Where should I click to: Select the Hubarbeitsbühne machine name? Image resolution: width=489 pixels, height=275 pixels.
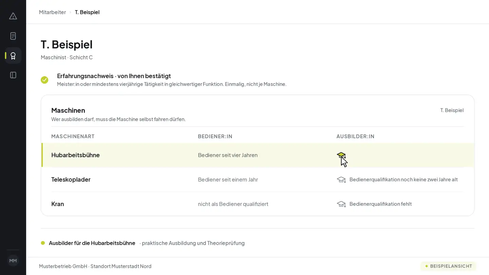75,155
